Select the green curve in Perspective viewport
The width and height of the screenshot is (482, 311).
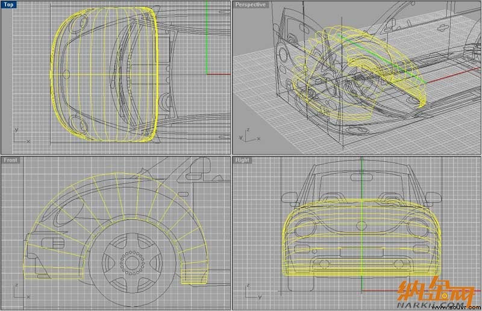tap(382, 58)
